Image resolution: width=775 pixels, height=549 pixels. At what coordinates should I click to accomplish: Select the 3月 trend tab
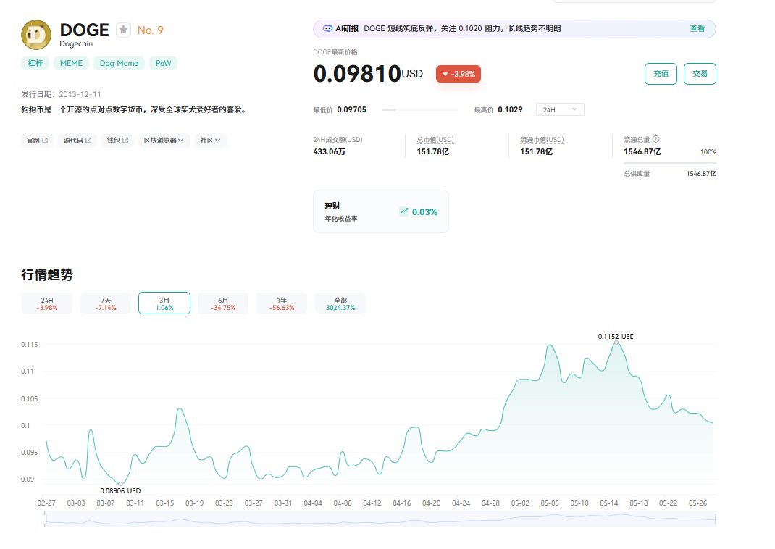pos(164,303)
